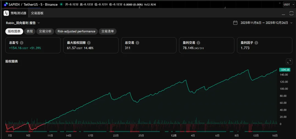Select the 表现 tab
296x139 pixels.
coord(30,31)
